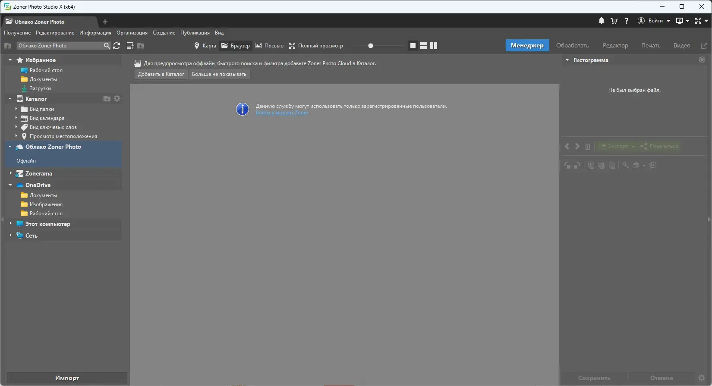Rotate the image right

click(x=577, y=165)
